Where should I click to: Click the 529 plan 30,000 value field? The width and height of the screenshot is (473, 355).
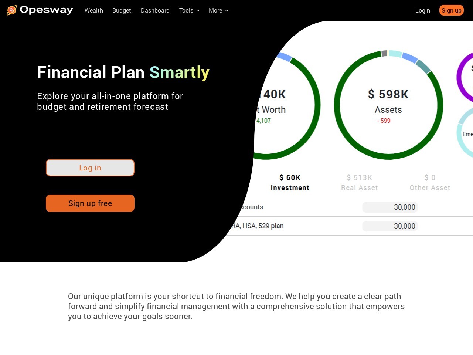(390, 226)
